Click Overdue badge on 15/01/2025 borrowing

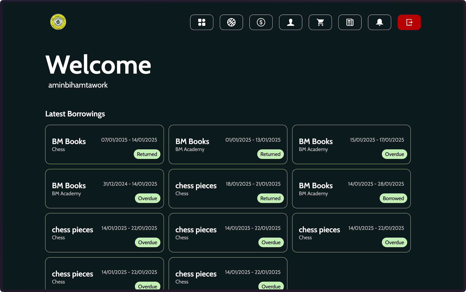click(x=394, y=154)
